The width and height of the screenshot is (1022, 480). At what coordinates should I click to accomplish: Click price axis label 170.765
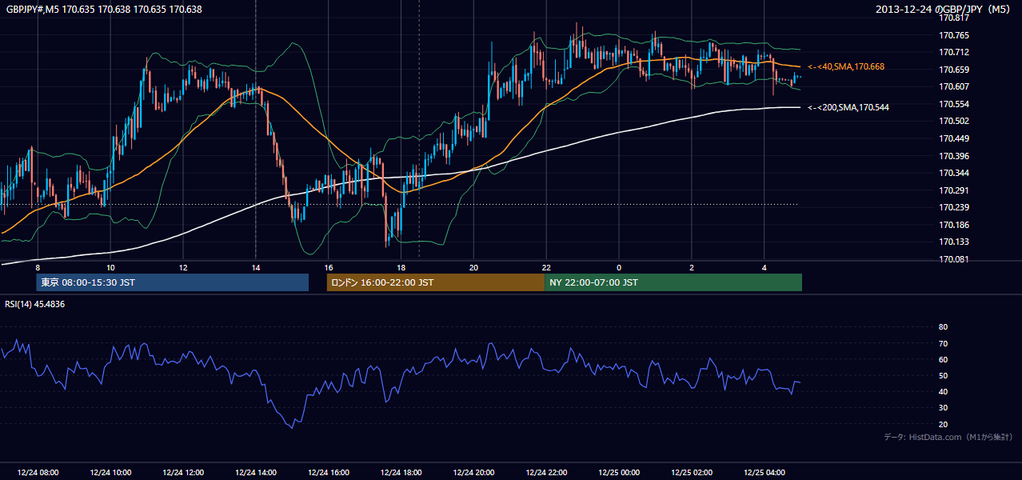(954, 35)
